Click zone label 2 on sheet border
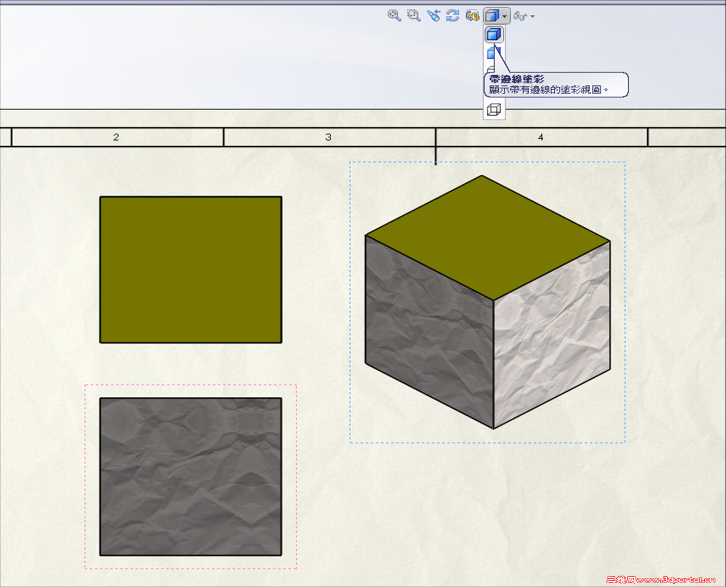The height and width of the screenshot is (587, 726). 116,138
